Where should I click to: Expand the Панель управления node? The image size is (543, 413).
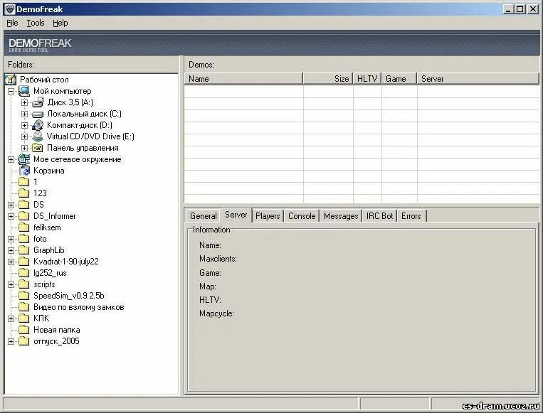[x=25, y=149]
